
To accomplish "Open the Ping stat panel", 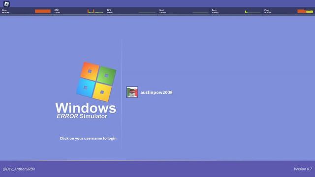I will pyautogui.click(x=288, y=11).
